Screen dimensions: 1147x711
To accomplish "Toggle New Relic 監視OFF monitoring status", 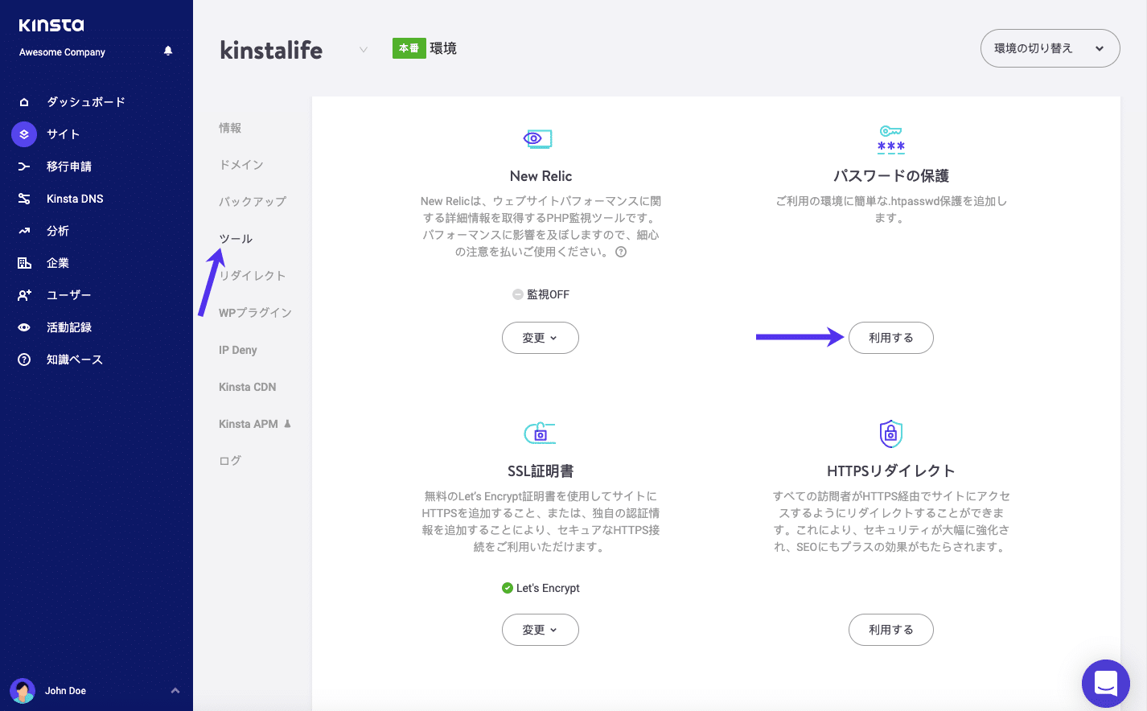I will tap(541, 294).
